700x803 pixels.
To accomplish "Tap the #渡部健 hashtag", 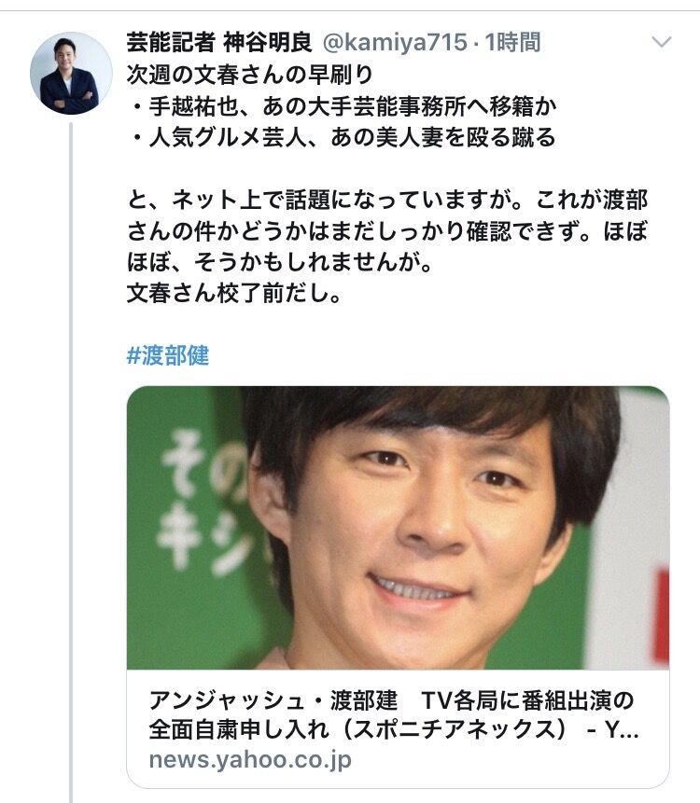I will [x=168, y=355].
